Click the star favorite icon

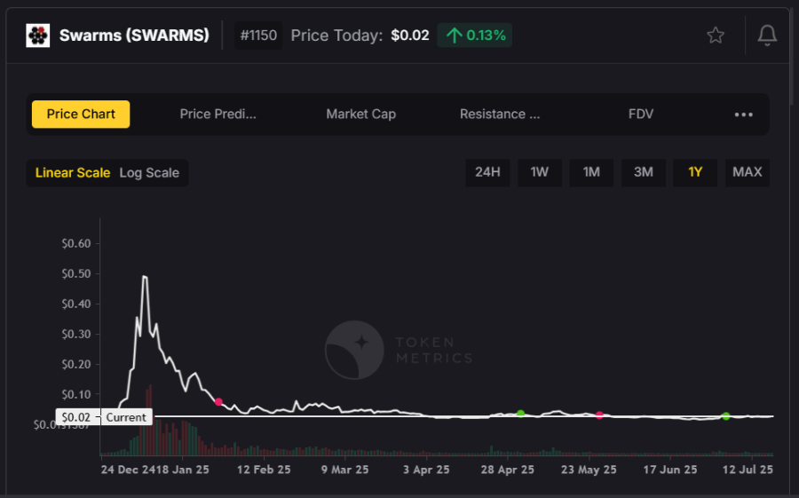click(716, 36)
